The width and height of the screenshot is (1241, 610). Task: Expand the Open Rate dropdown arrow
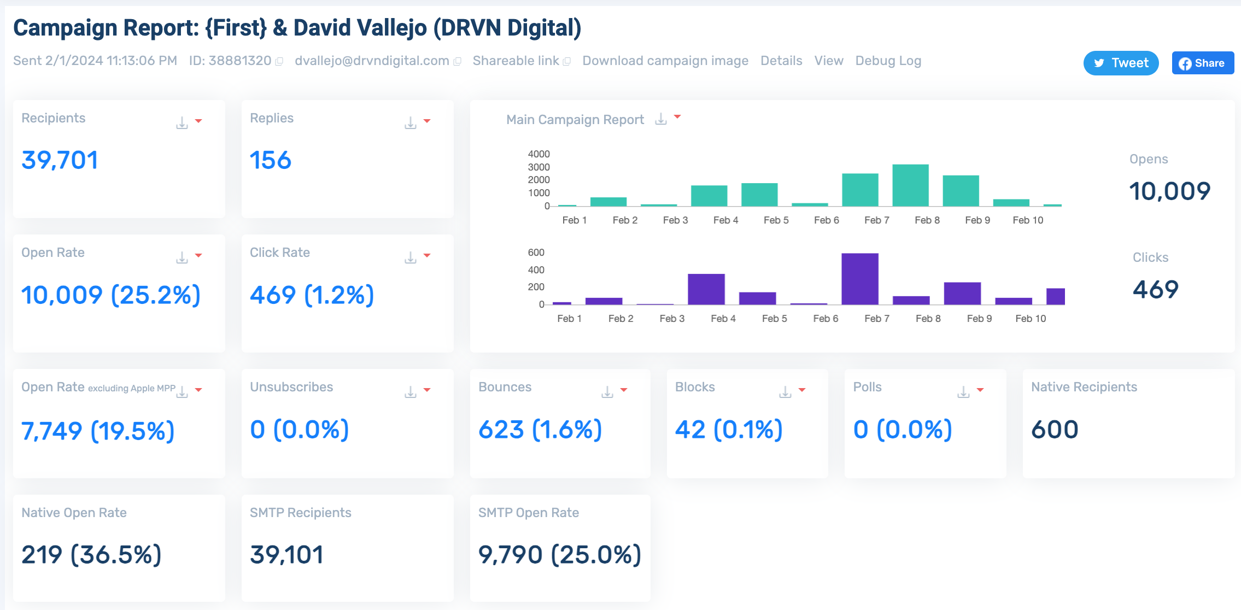[198, 255]
